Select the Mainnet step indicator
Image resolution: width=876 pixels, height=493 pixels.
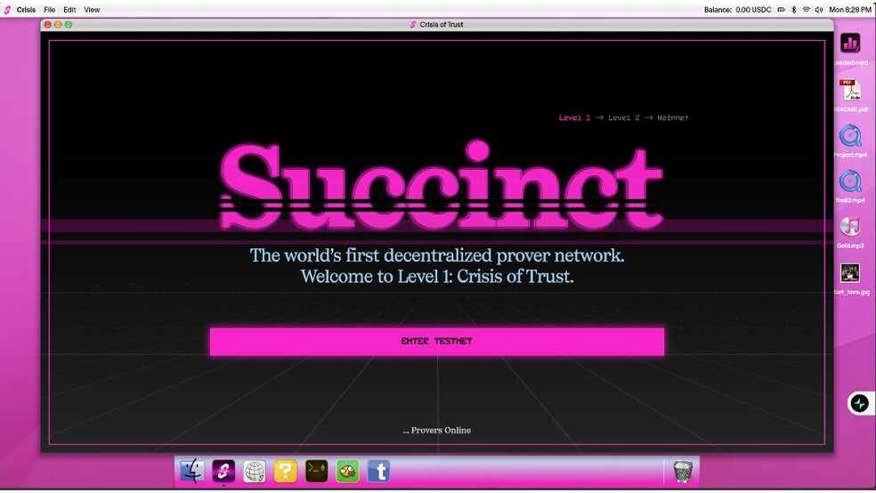pos(673,117)
